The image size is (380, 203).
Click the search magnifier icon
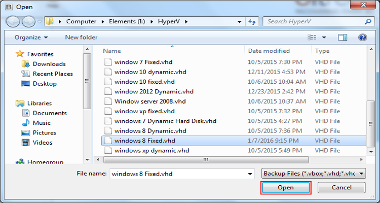[368, 22]
